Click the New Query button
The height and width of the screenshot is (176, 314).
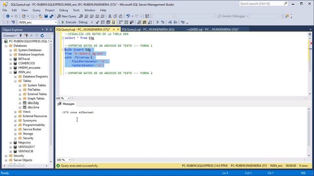pos(67,16)
